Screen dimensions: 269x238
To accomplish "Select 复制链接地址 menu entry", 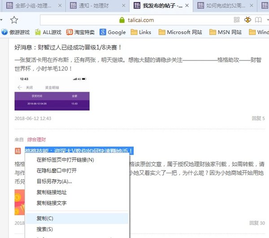I will click(x=77, y=192).
